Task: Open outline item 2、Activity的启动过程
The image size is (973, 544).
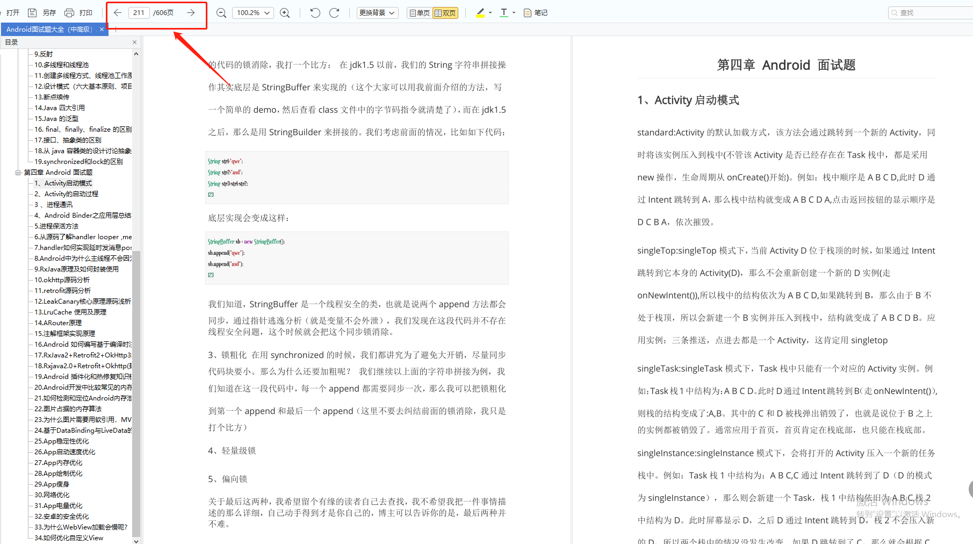Action: click(66, 194)
